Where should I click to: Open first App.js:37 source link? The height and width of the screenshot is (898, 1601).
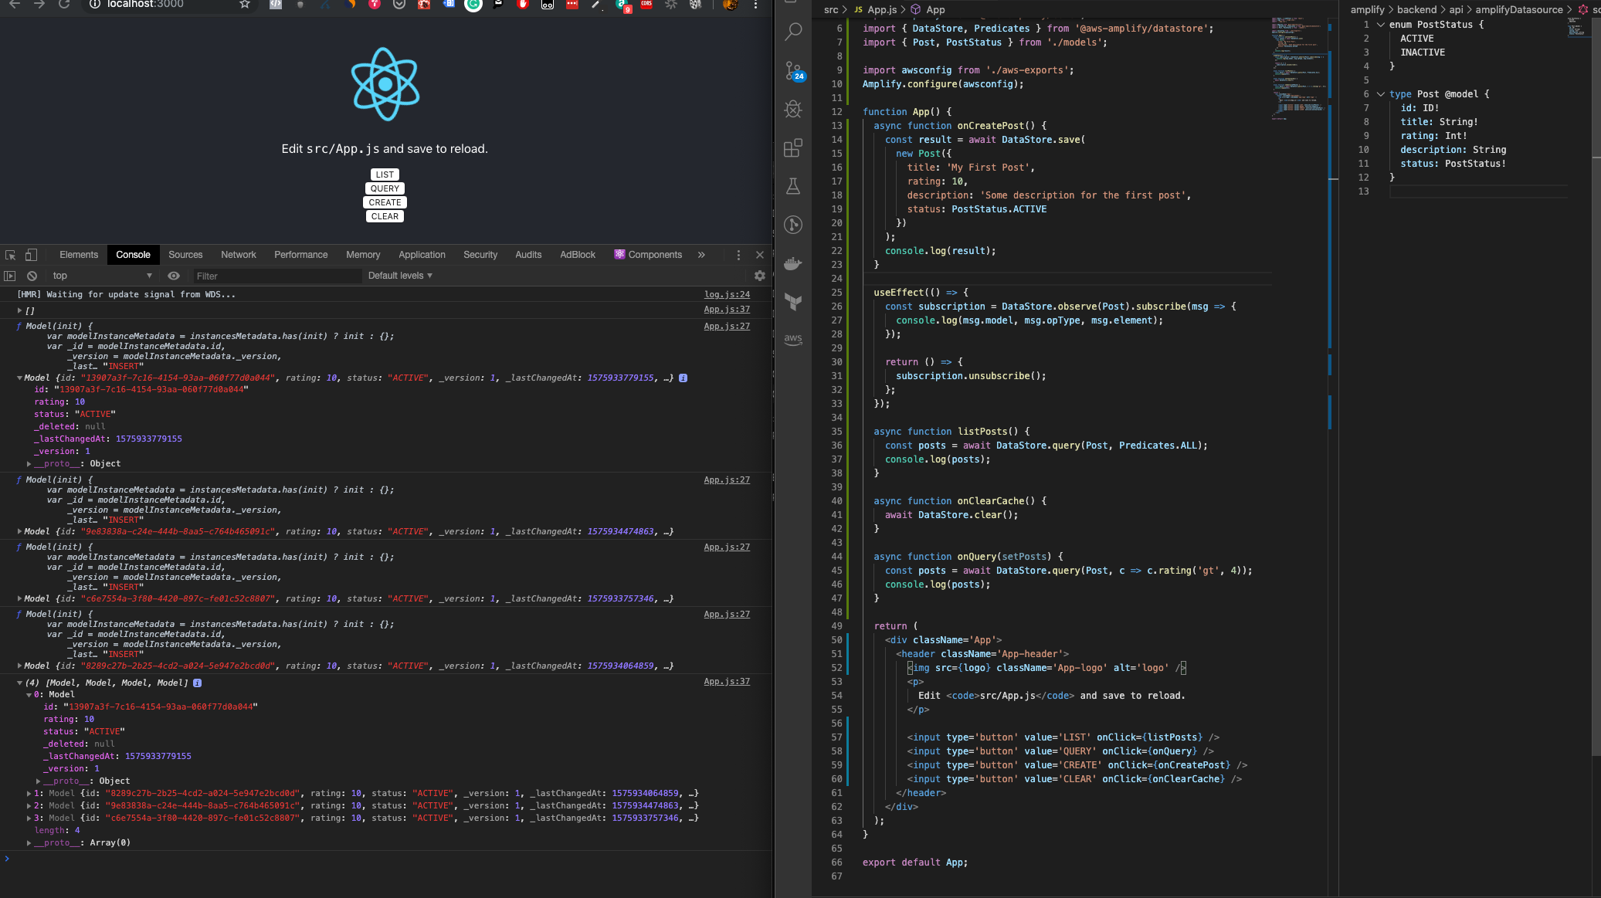coord(727,309)
